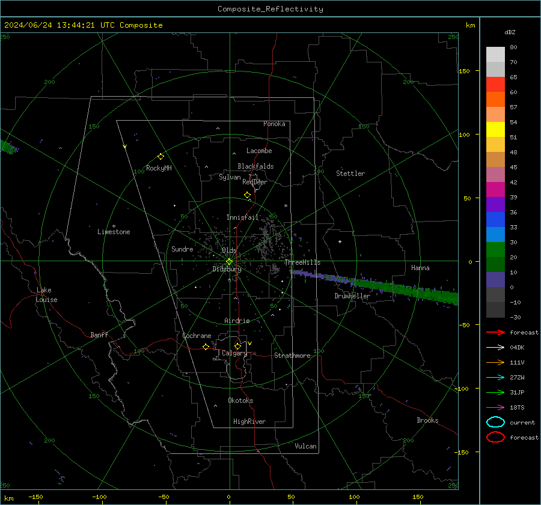Click the 'Stettler' map label
The width and height of the screenshot is (541, 505).
(x=350, y=174)
